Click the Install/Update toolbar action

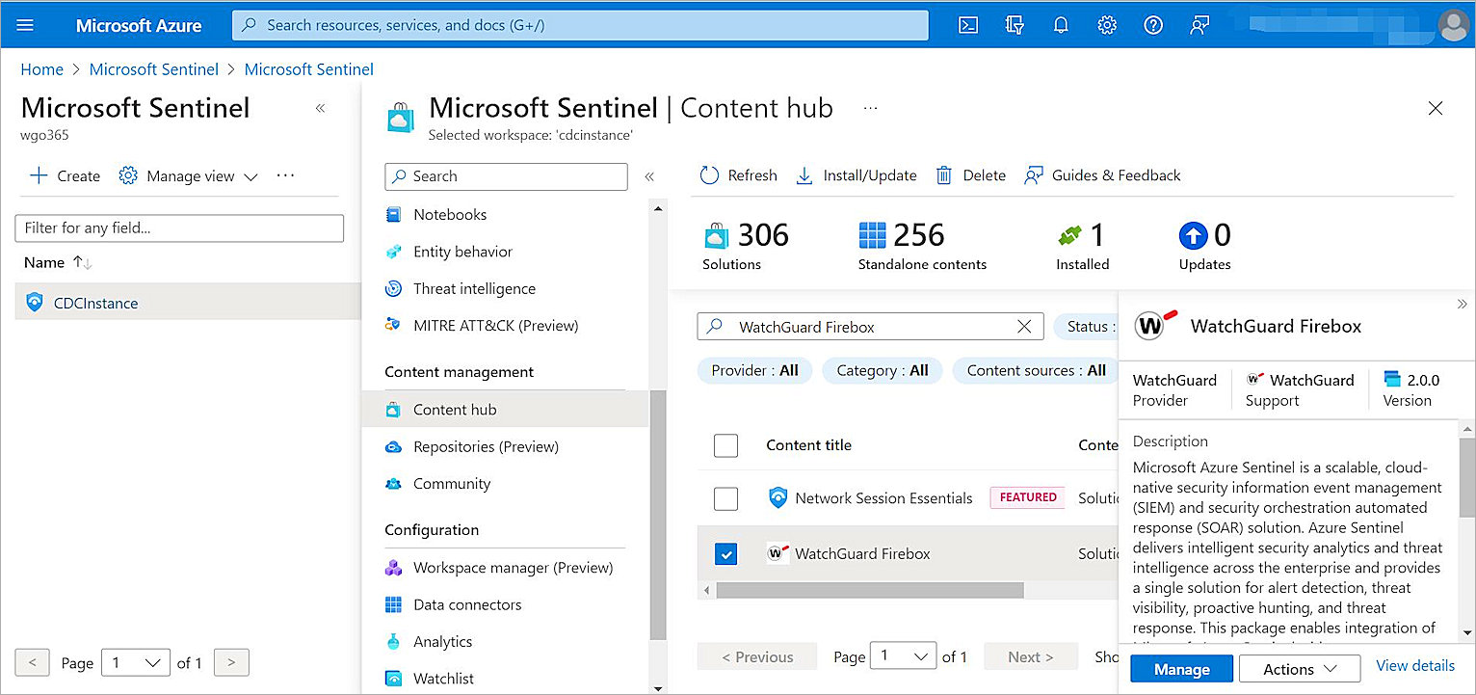click(x=856, y=174)
